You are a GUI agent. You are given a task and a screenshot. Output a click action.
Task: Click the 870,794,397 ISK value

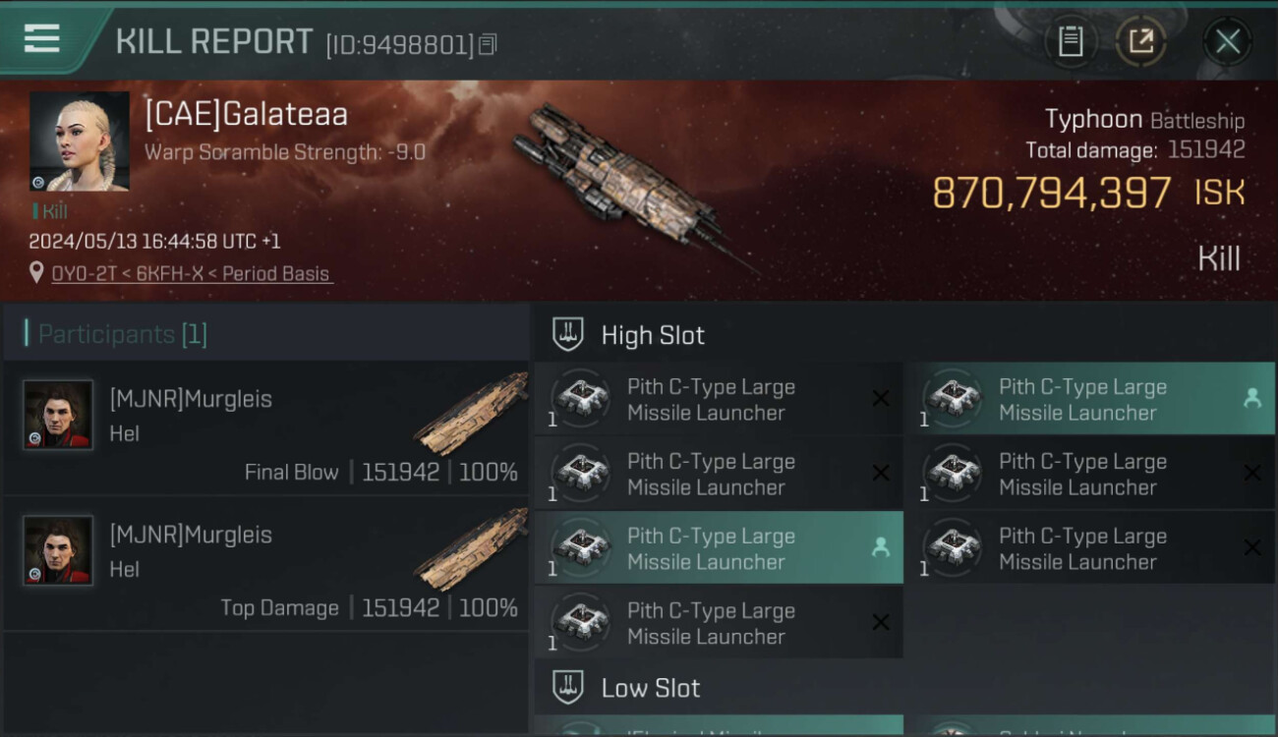(1051, 194)
